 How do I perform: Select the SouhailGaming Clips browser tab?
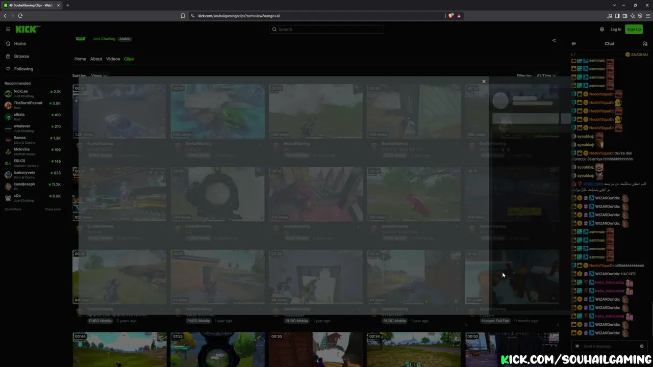(32, 5)
